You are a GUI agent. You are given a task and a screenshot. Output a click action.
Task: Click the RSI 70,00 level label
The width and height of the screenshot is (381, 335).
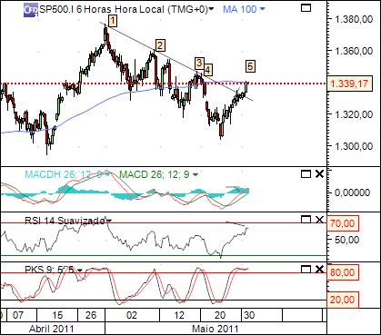[343, 223]
